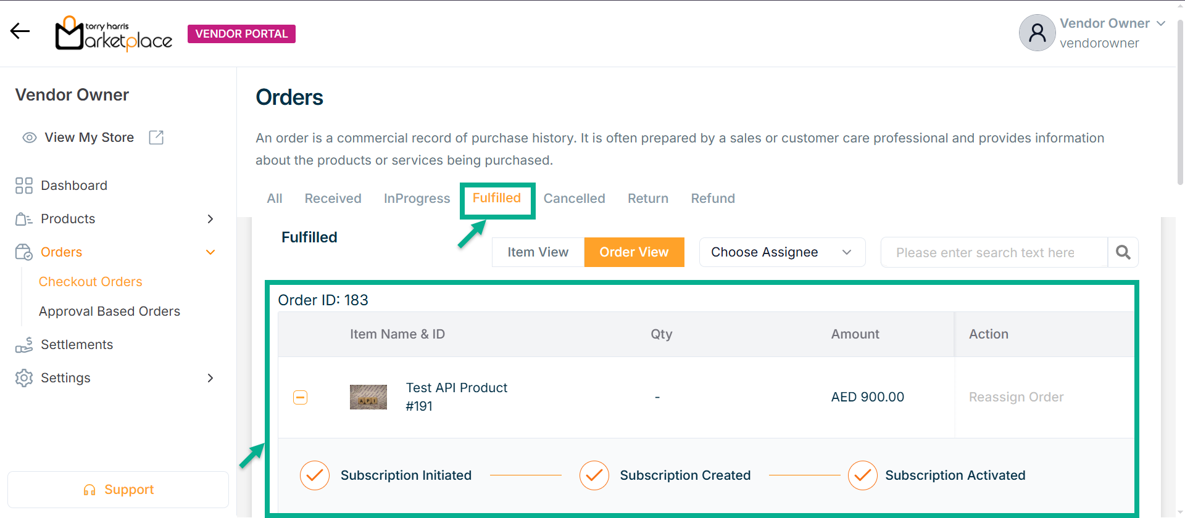Click the back arrow icon
The height and width of the screenshot is (518, 1185).
tap(20, 31)
